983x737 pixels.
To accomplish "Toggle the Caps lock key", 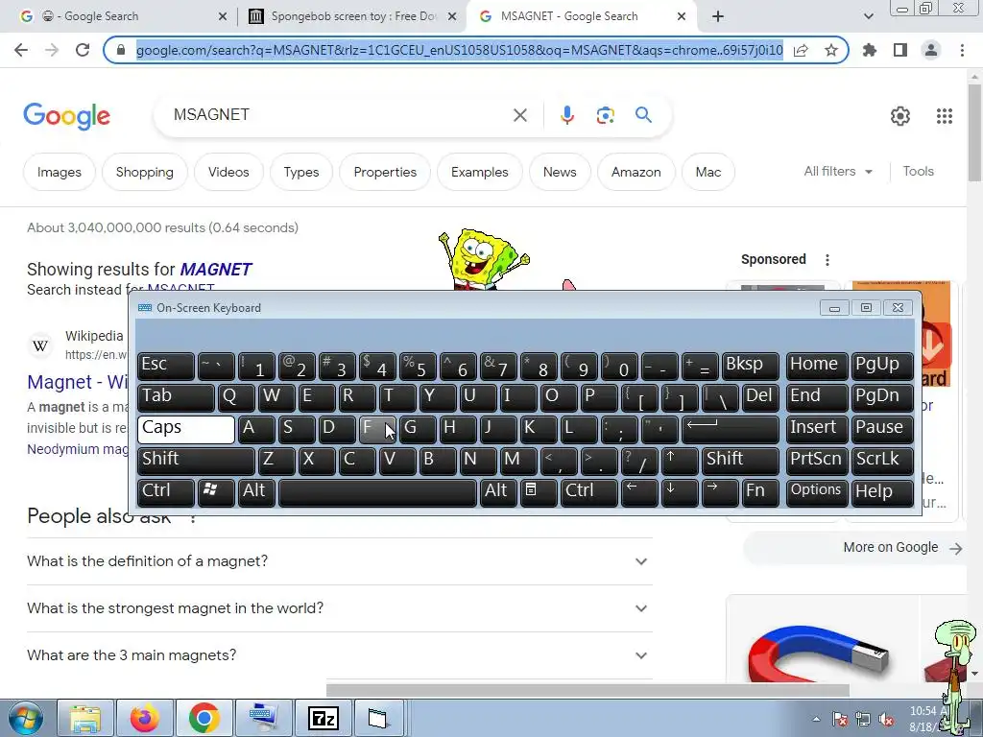I will tap(185, 429).
